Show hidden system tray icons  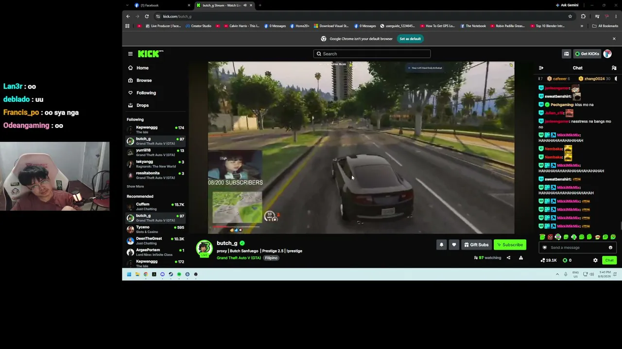[x=557, y=274]
